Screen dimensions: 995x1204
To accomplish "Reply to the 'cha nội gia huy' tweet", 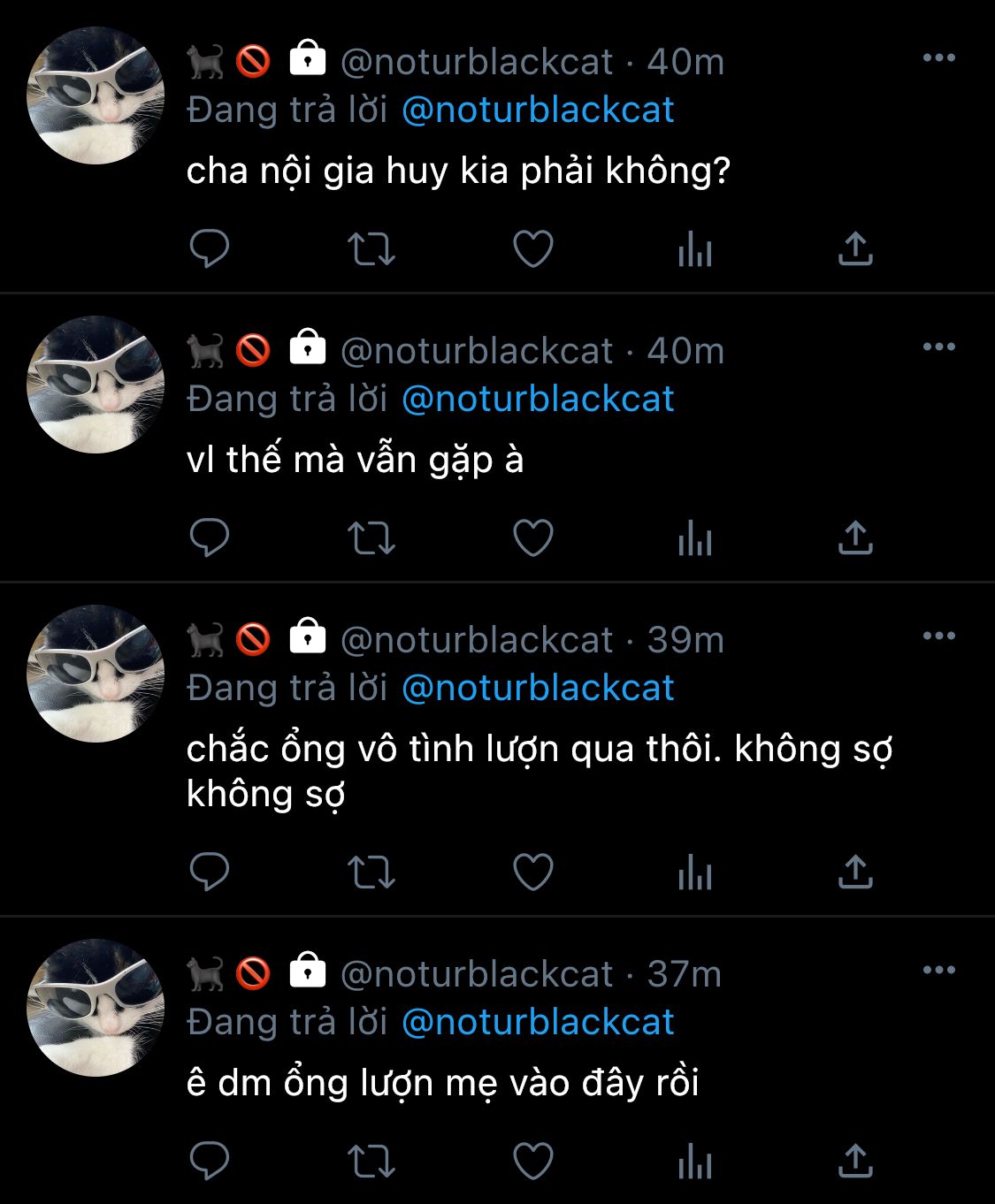I will 210,248.
